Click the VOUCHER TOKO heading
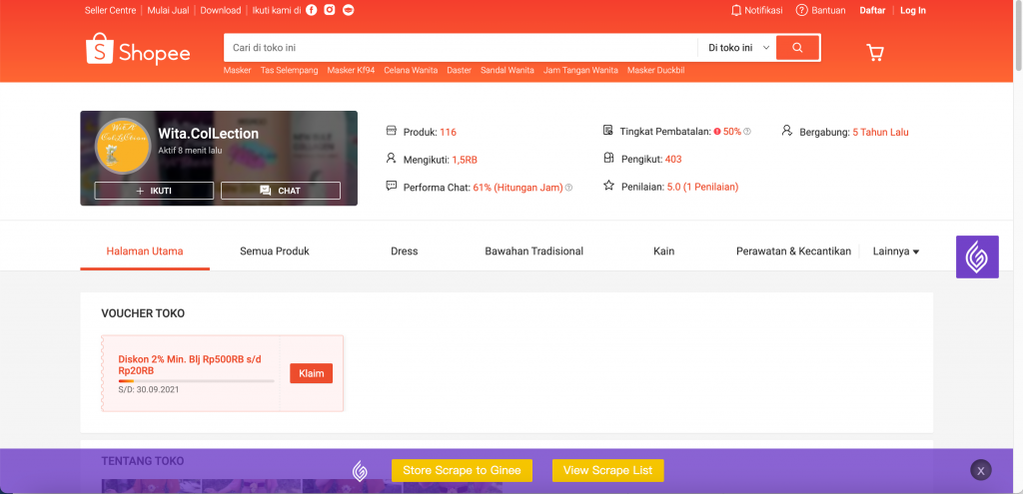Screen dimensions: 1023x494 (143, 313)
